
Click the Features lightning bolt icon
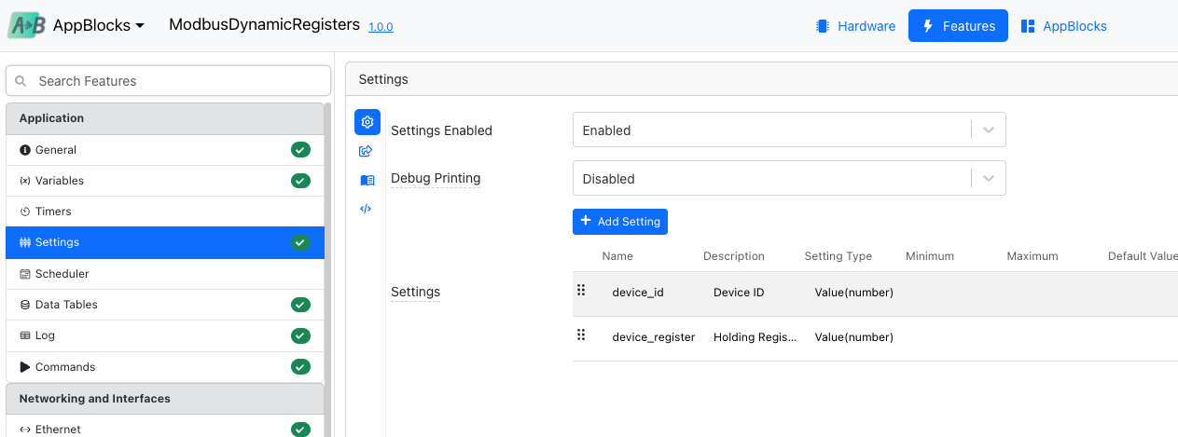tap(928, 26)
